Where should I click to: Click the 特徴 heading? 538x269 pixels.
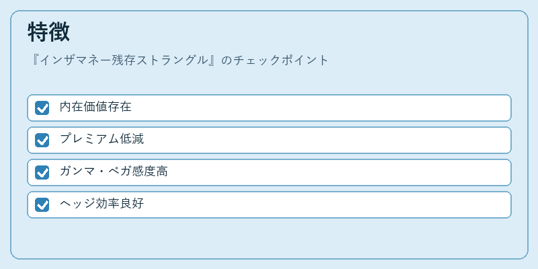(x=48, y=32)
